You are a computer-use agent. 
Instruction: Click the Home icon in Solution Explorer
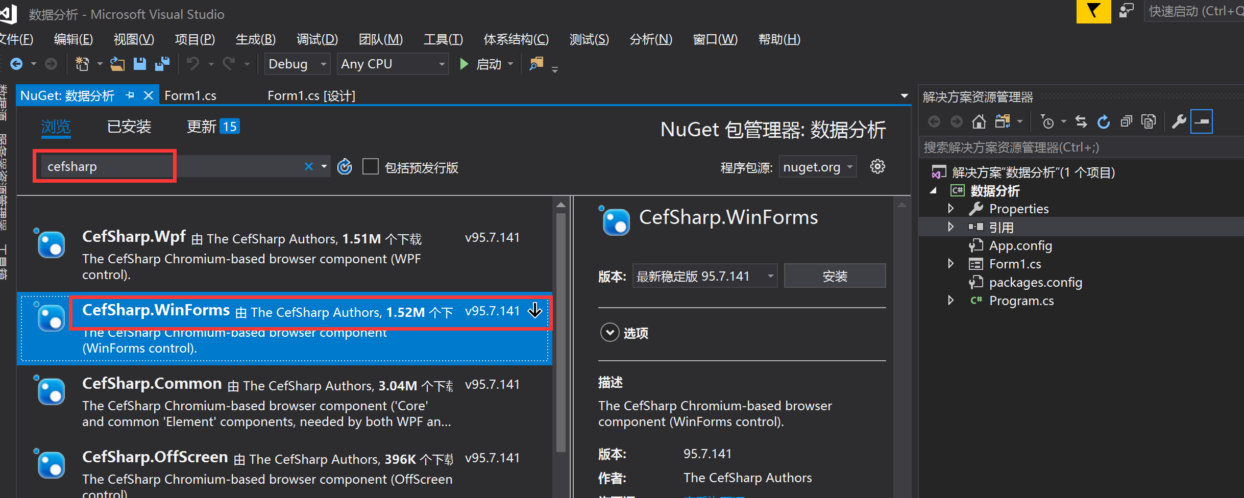point(979,122)
